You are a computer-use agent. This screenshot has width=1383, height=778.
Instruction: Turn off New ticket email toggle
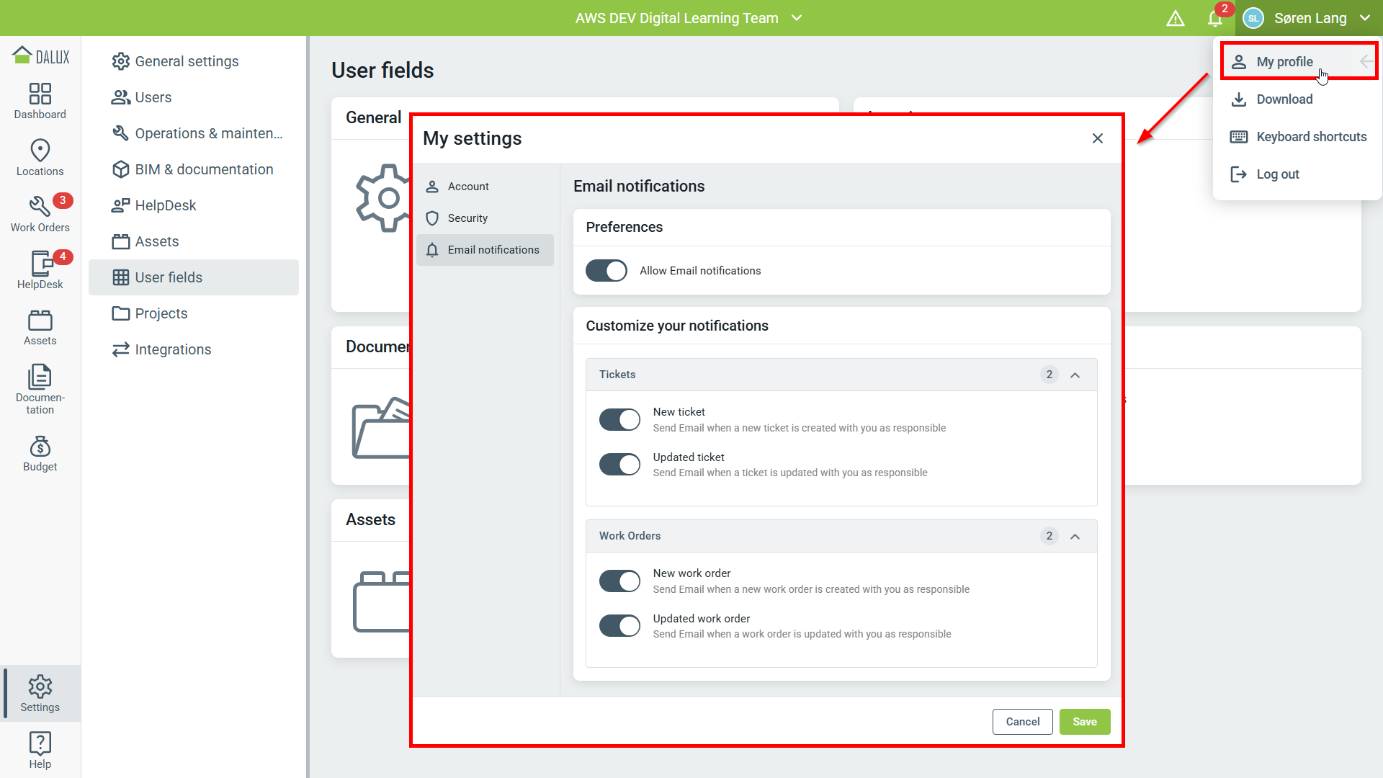(x=619, y=420)
